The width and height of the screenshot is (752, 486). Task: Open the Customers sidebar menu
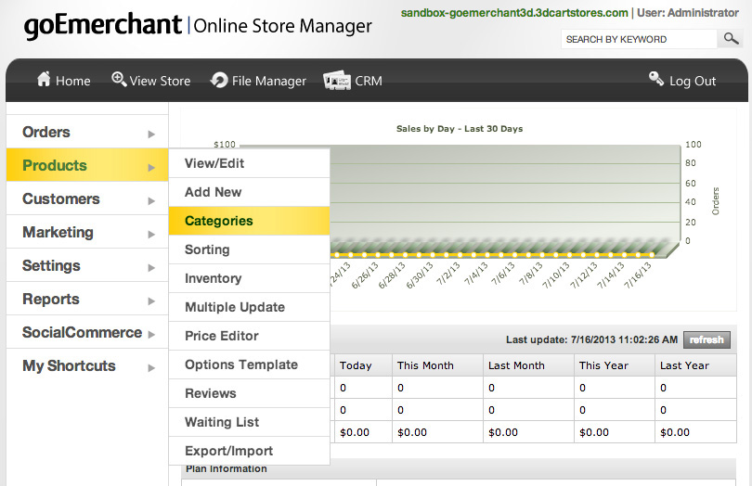[x=87, y=198]
